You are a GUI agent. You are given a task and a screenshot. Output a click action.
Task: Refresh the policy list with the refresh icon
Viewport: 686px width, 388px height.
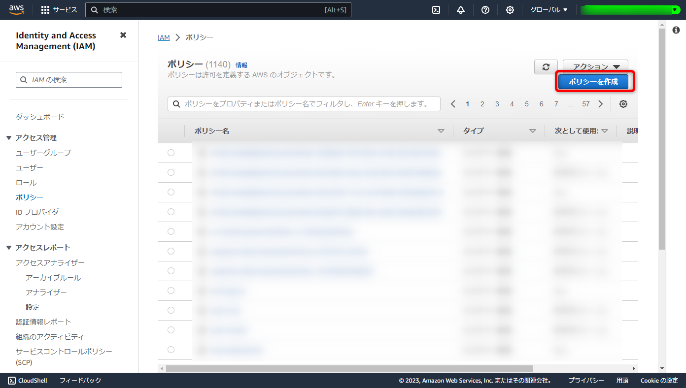(x=546, y=66)
